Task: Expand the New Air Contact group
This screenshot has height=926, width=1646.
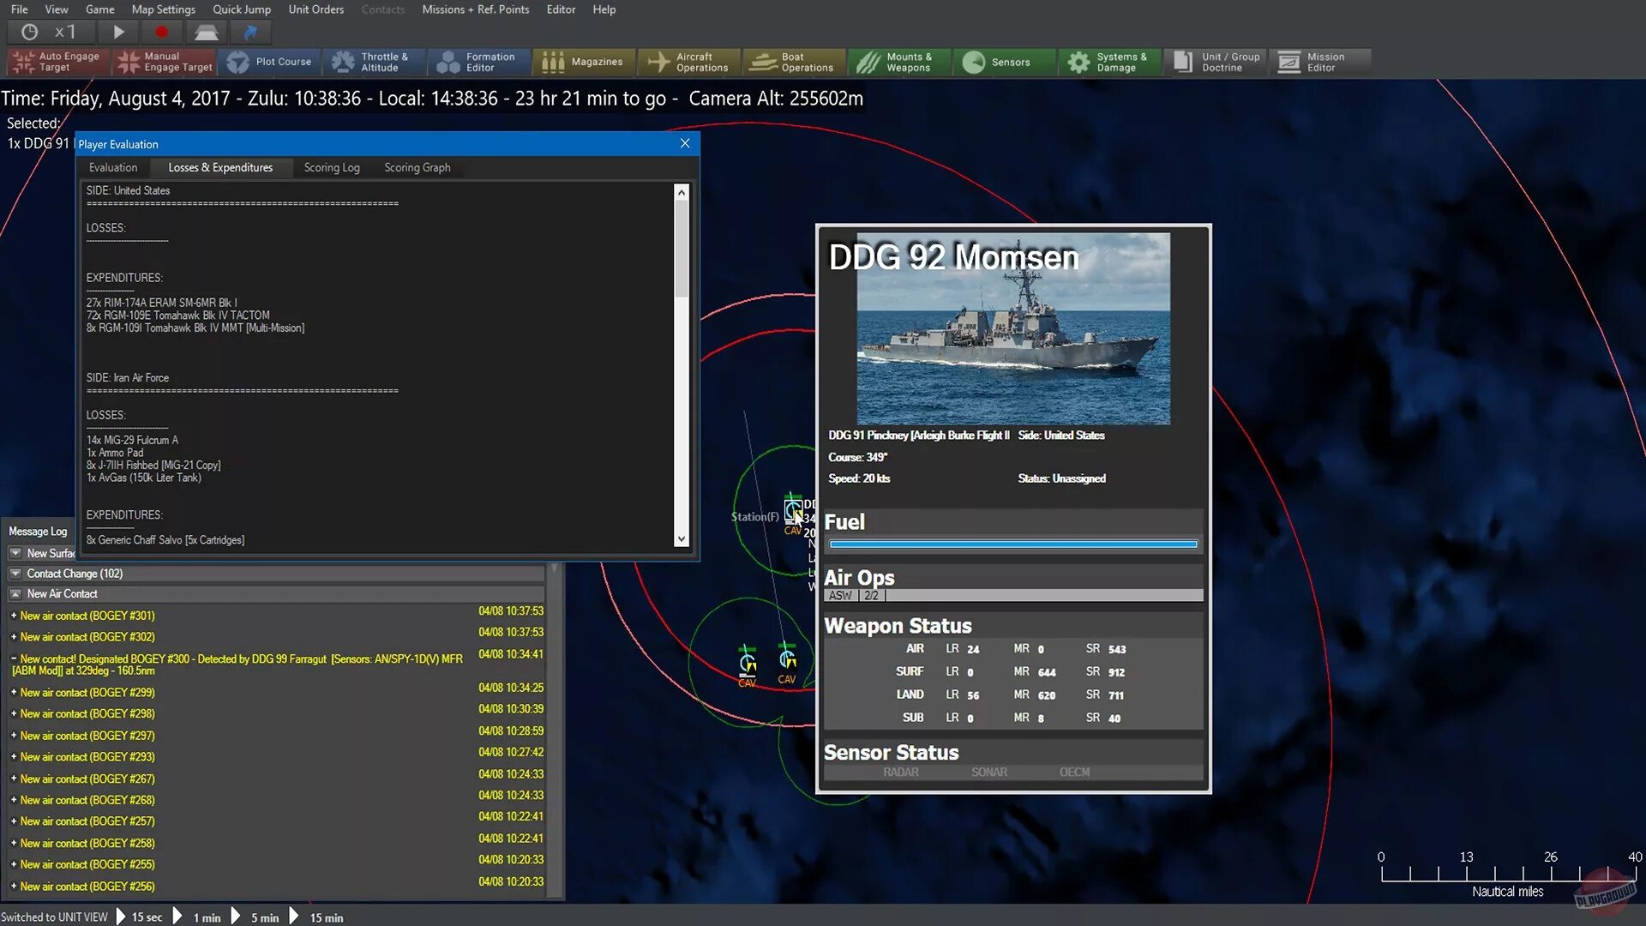Action: pos(15,593)
